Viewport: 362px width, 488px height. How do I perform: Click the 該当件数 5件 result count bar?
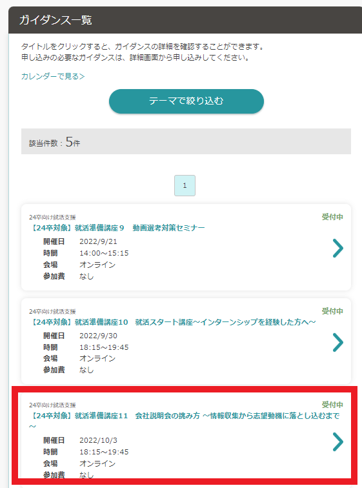click(186, 141)
